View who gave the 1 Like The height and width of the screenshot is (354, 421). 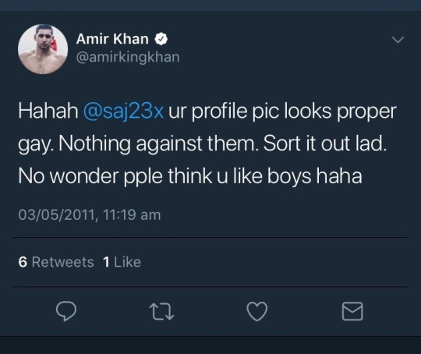(x=122, y=262)
